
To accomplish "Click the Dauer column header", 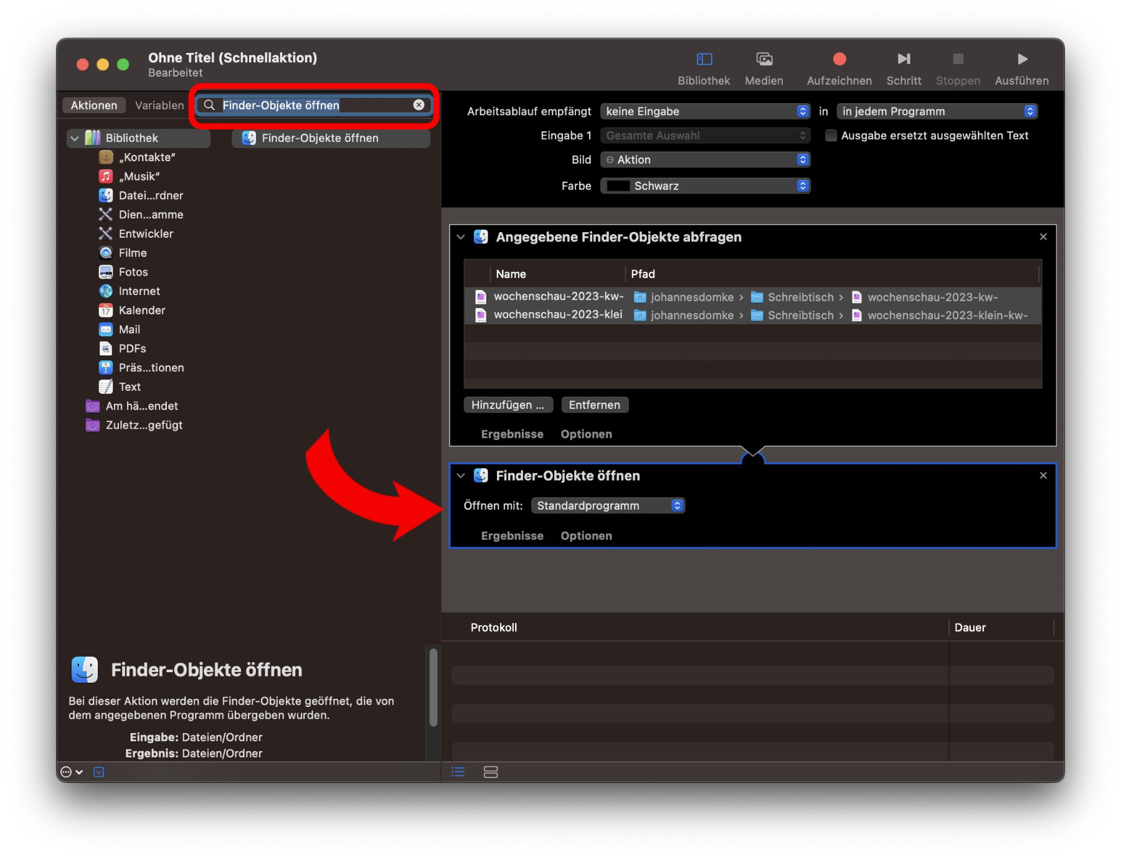I will (970, 627).
